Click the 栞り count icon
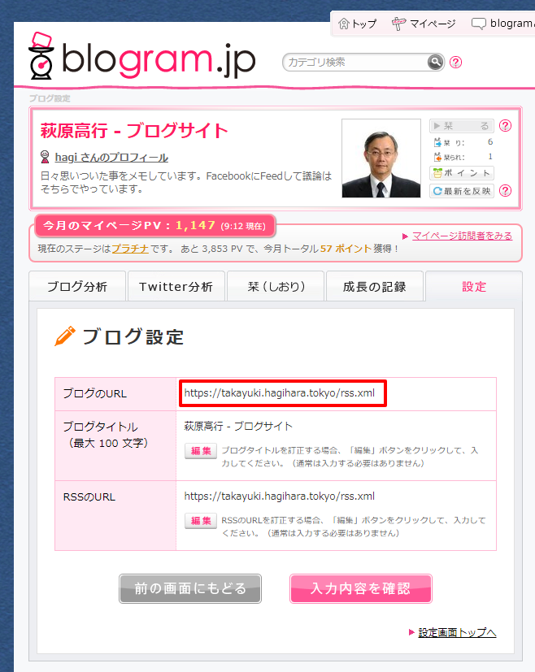 coord(437,142)
